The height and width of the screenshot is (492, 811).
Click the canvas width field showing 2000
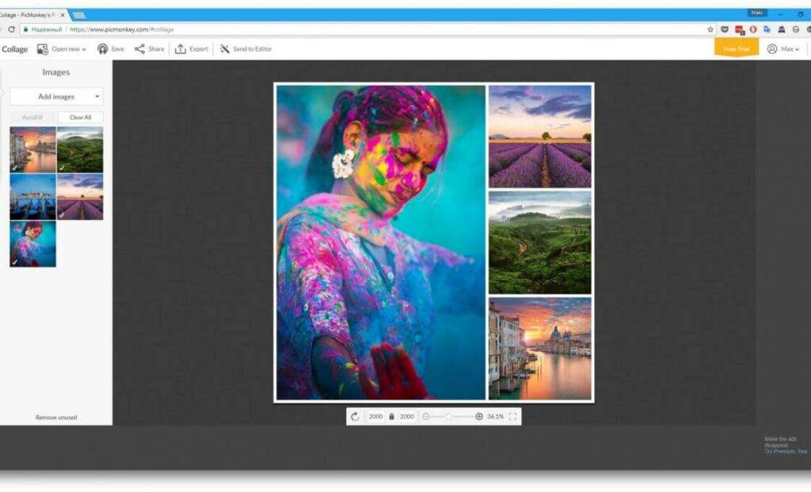(375, 416)
